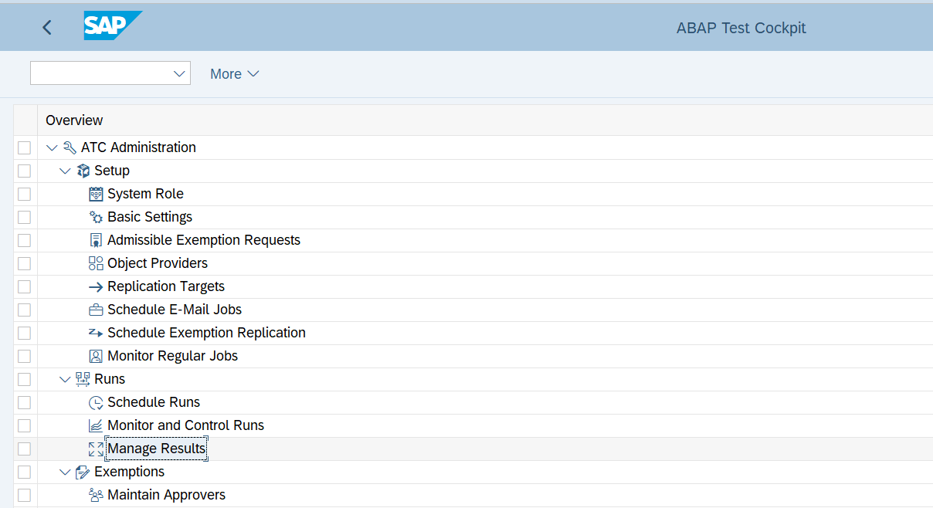Click the Schedule Runs clock icon
Image resolution: width=933 pixels, height=508 pixels.
96,402
